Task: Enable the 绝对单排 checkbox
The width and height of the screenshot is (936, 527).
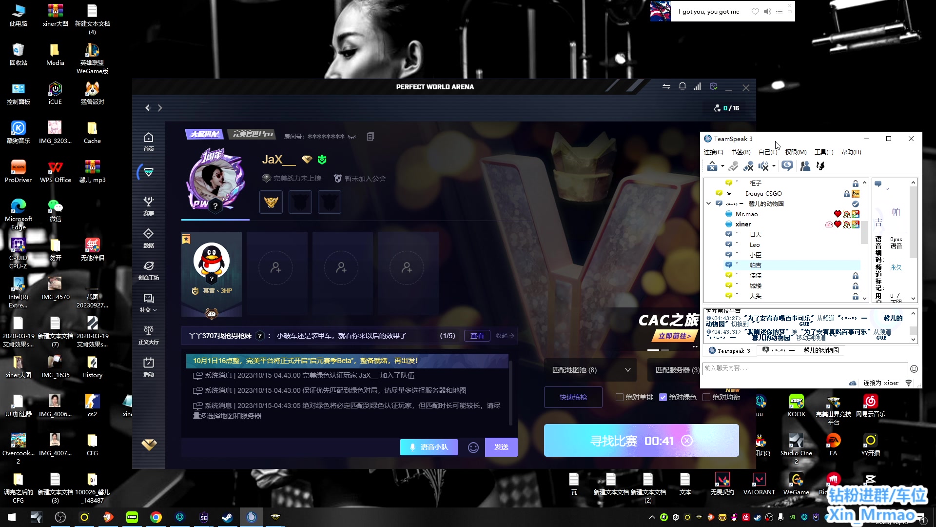Action: coord(620,397)
